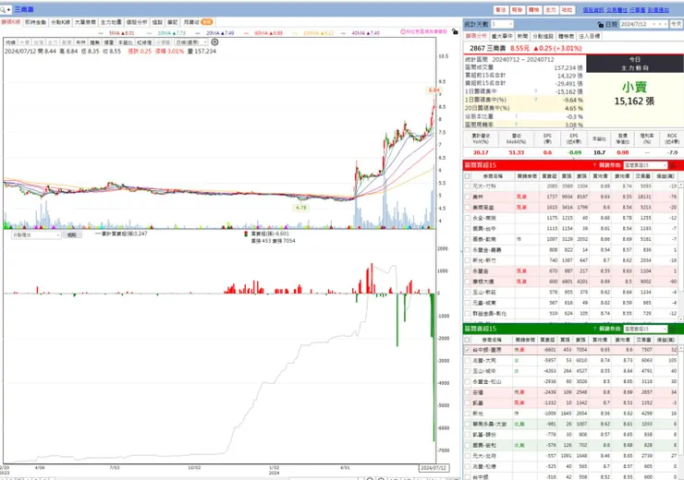Click help icon next to 佔股本比重

point(516,116)
